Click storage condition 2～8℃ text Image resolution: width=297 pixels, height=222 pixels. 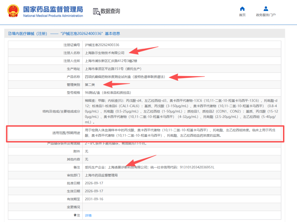click(116, 143)
